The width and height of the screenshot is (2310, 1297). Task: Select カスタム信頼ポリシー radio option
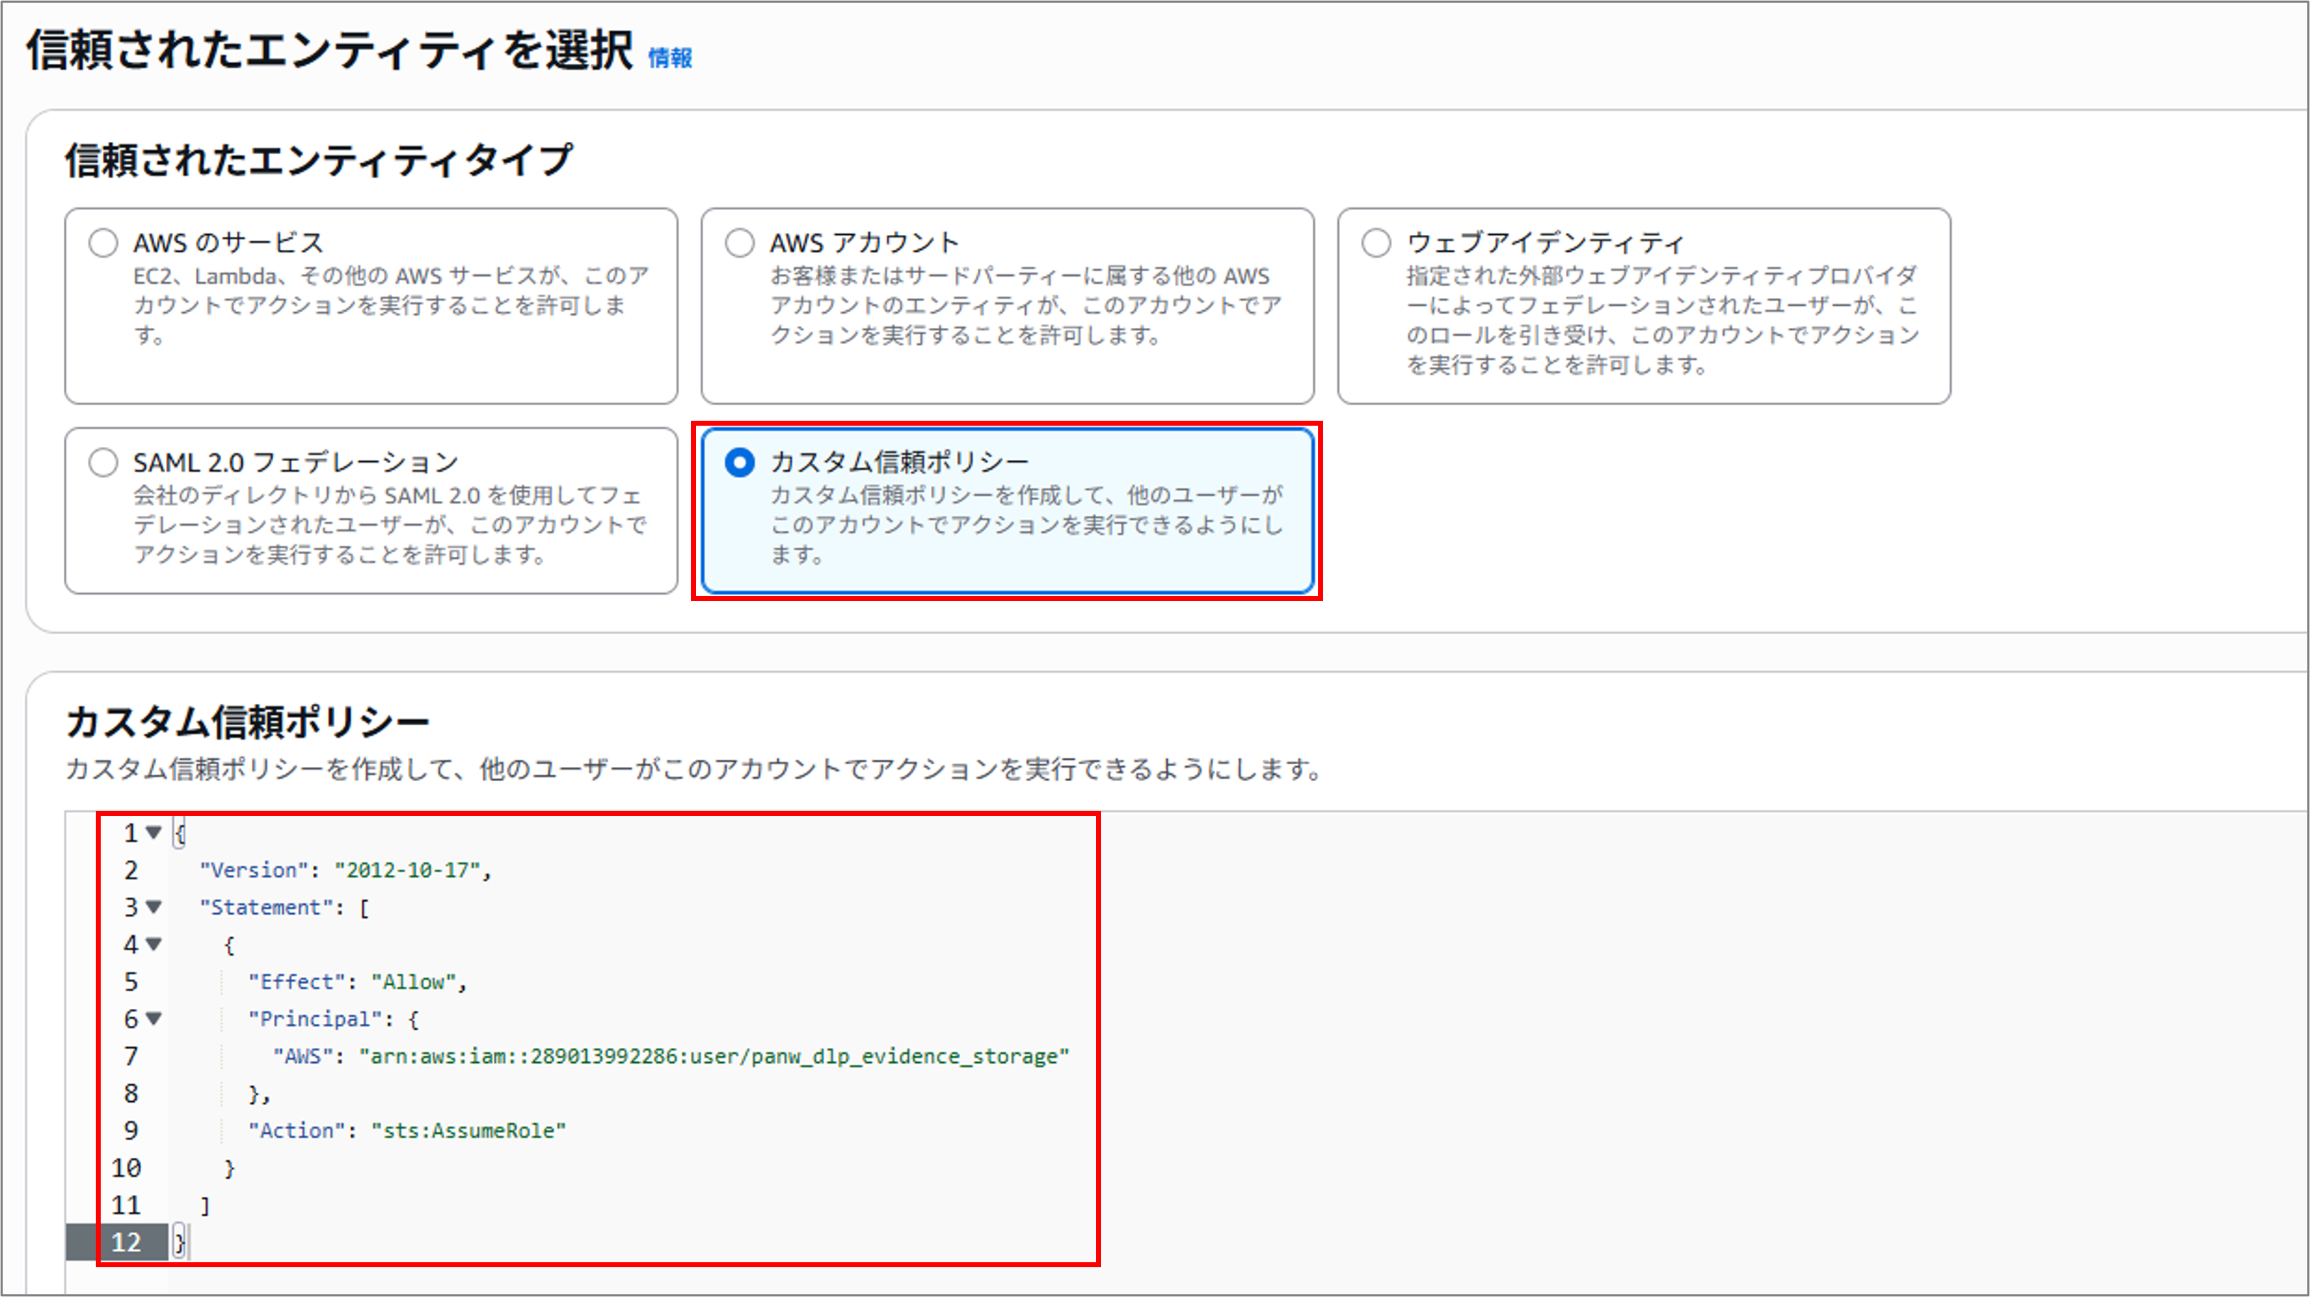coord(740,463)
